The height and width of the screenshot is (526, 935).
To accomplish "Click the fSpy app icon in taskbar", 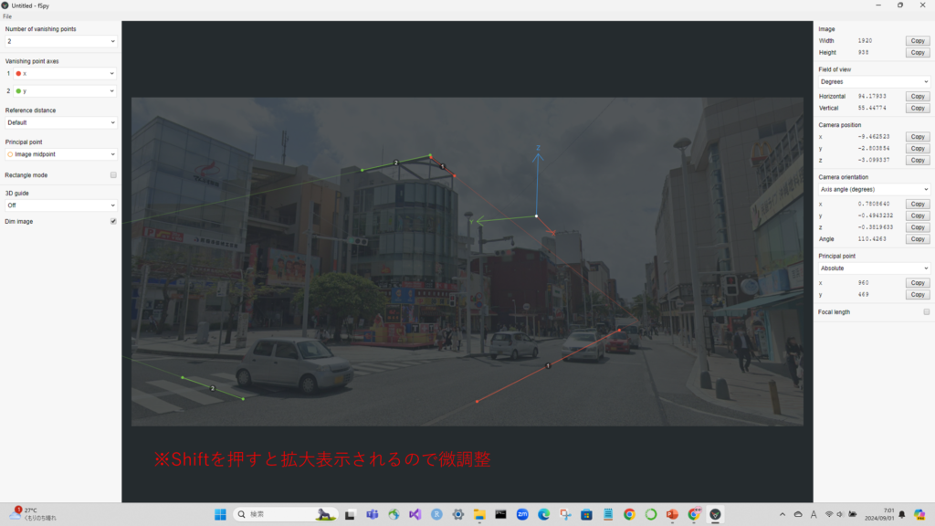I will coord(716,514).
